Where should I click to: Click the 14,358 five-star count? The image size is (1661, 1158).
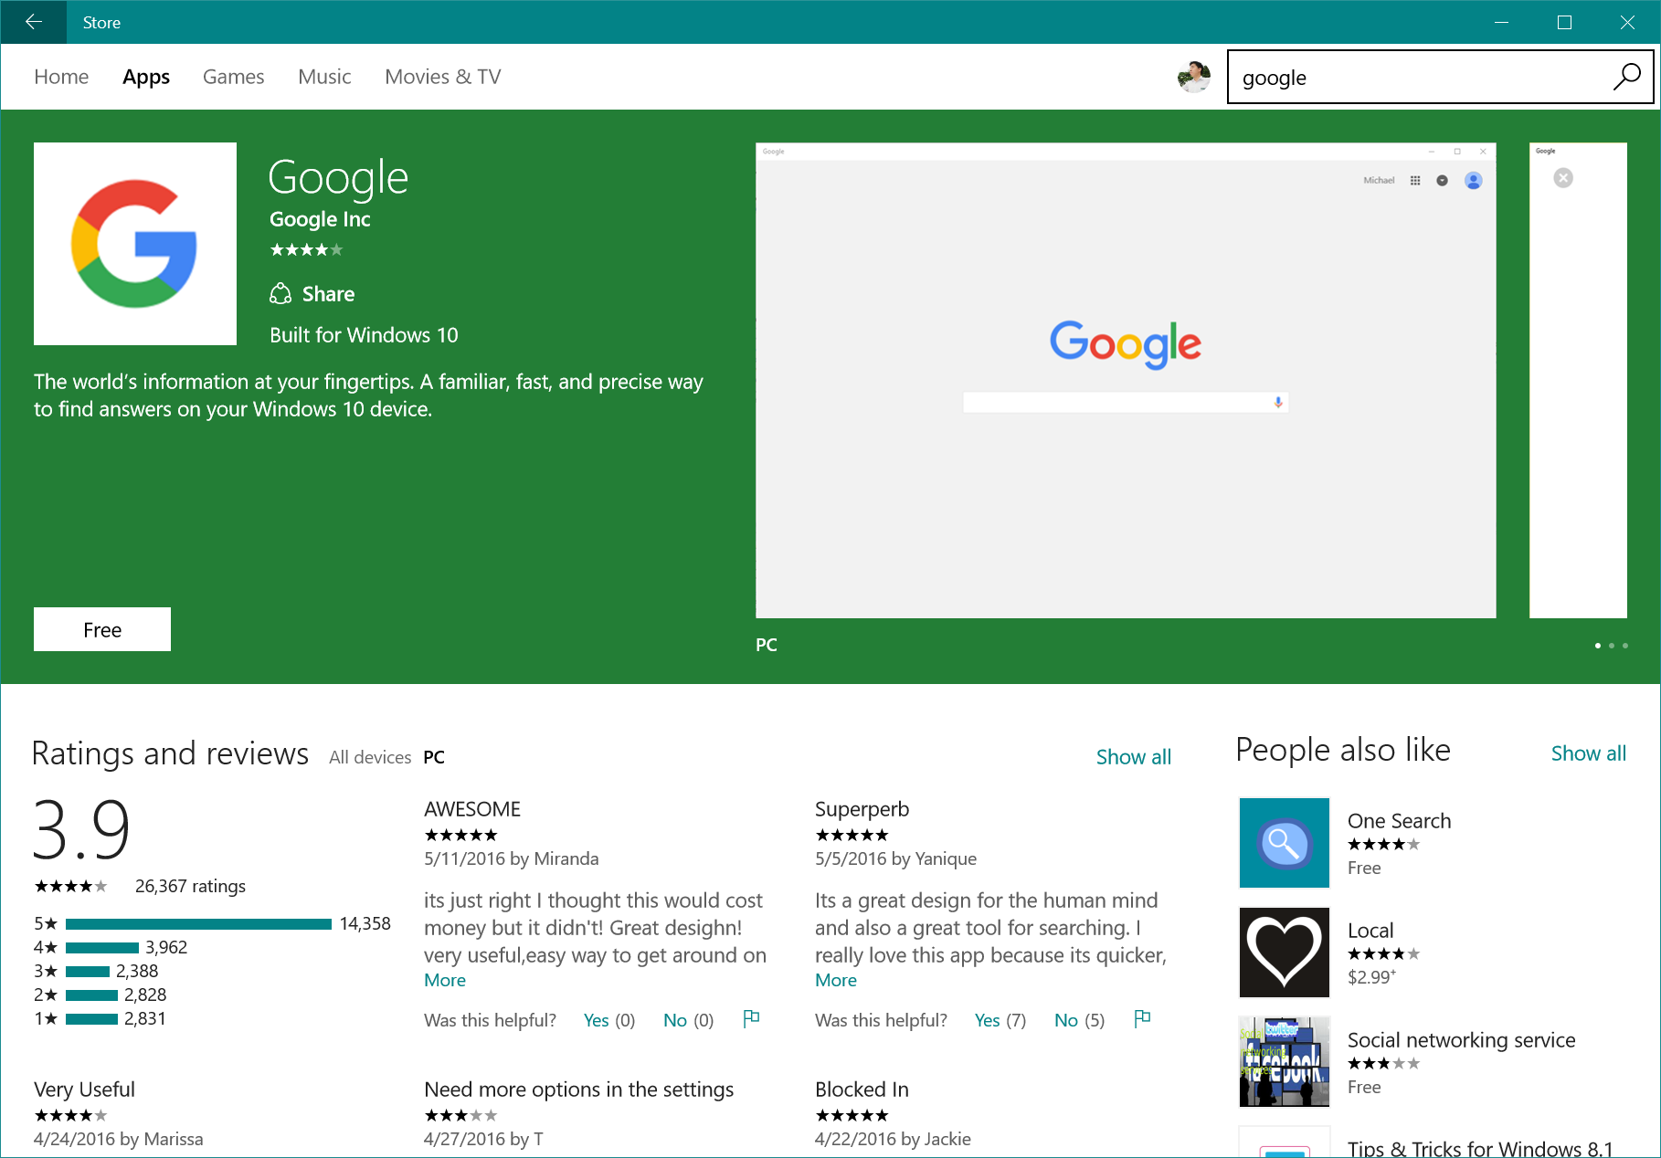point(365,924)
